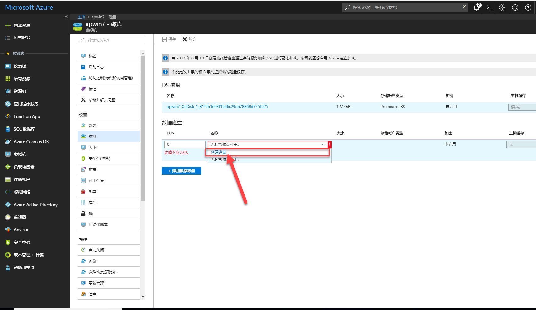Viewport: 536px width, 310px height.
Task: Click the SQL 数据库 icon
Action: coord(8,129)
